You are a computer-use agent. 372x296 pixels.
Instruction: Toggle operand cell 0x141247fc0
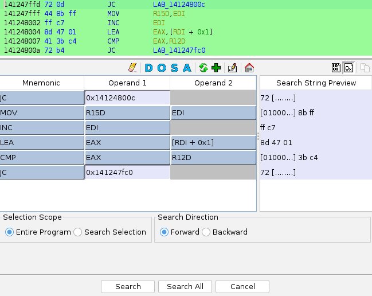point(127,172)
